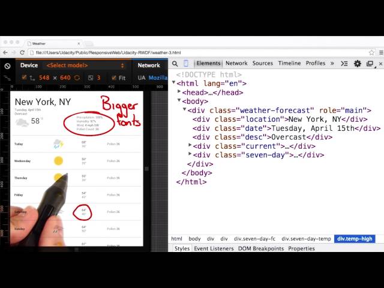Select the div class date line
Screen dimensions: 384x288
[286, 128]
